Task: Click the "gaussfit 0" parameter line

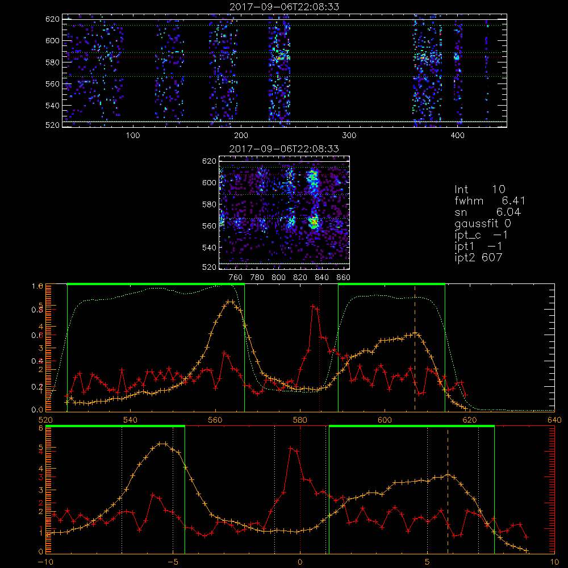Action: click(483, 223)
